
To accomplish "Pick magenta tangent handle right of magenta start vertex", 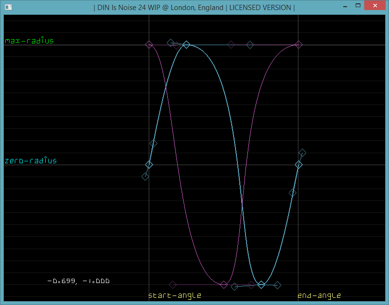I will click(176, 46).
